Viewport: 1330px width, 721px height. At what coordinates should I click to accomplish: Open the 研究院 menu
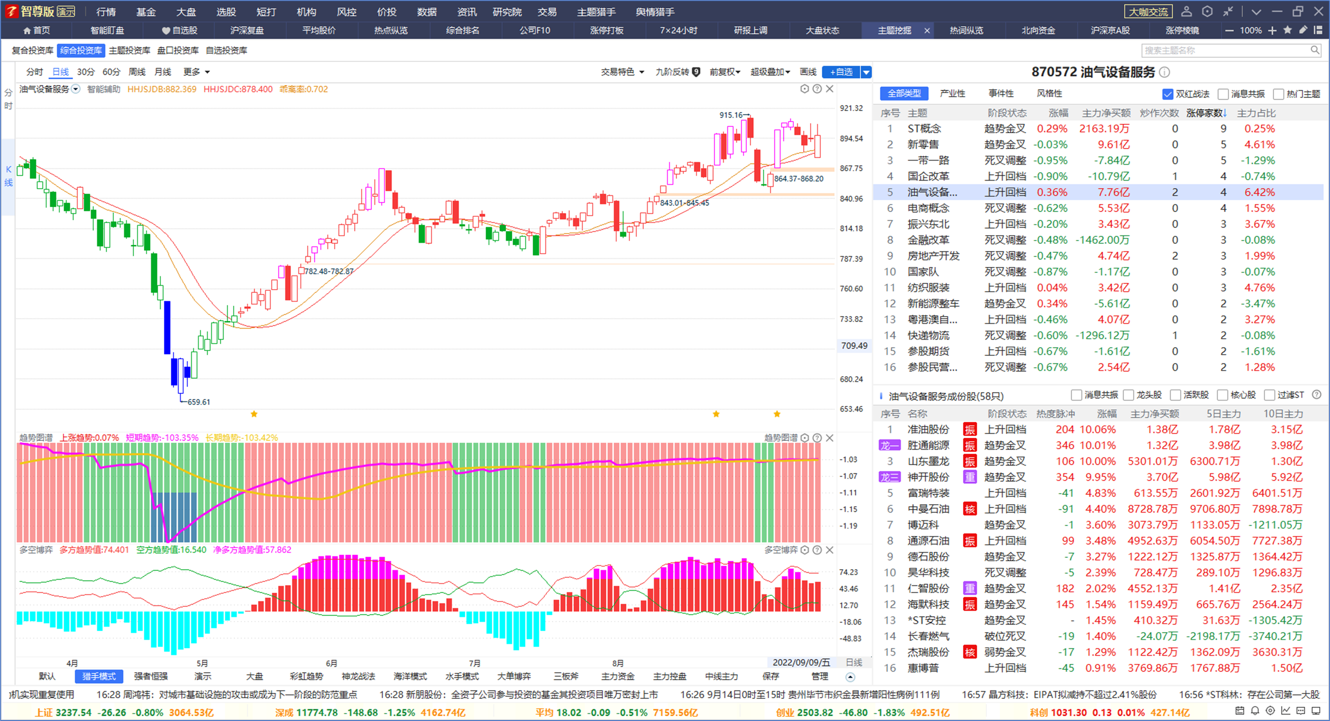(x=507, y=12)
